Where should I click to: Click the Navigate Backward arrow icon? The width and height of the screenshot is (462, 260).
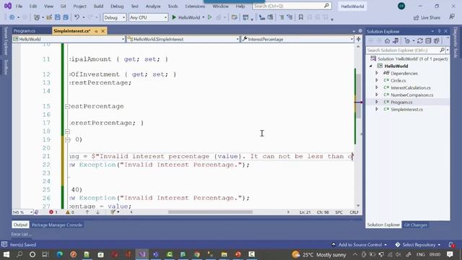point(12,17)
